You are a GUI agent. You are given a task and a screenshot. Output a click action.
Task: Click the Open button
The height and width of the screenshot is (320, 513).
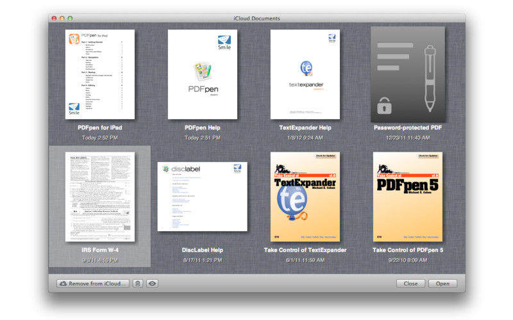coord(442,284)
